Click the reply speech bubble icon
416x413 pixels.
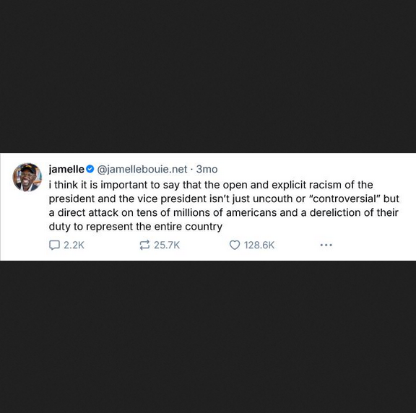pyautogui.click(x=54, y=245)
